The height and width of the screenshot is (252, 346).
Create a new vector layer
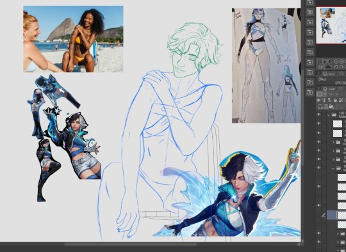tap(326, 107)
